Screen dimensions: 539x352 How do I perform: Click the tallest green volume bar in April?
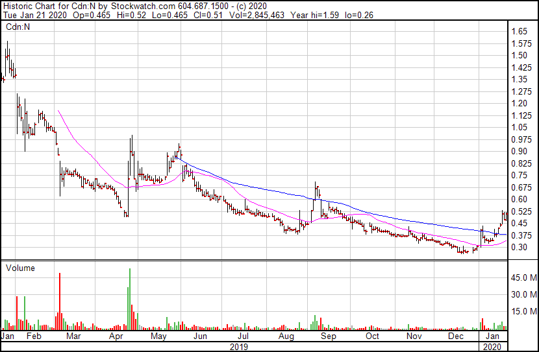(x=130, y=299)
